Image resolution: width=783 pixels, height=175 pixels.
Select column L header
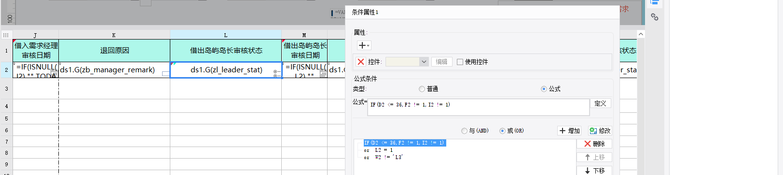click(225, 35)
